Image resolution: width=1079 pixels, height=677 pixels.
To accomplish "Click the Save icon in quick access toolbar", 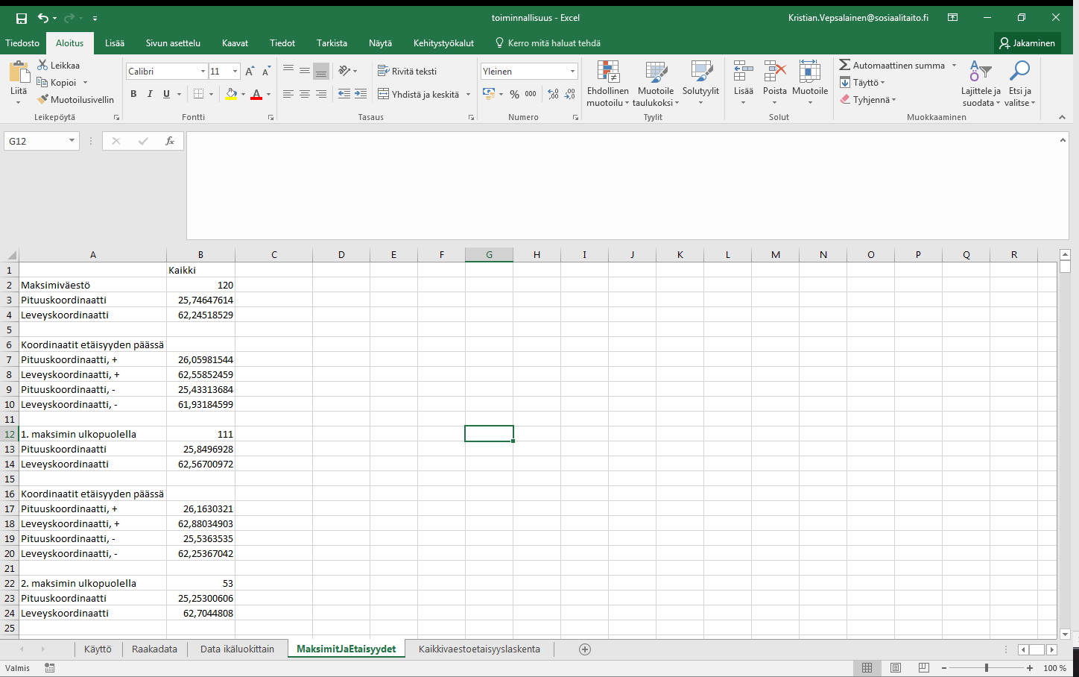I will point(21,18).
